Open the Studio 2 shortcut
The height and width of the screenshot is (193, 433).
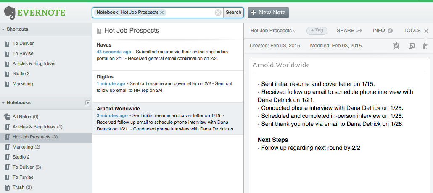[x=21, y=73]
